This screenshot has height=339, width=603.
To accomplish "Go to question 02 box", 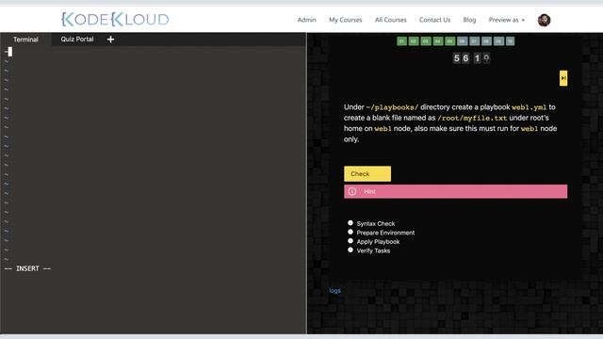I will [x=414, y=41].
